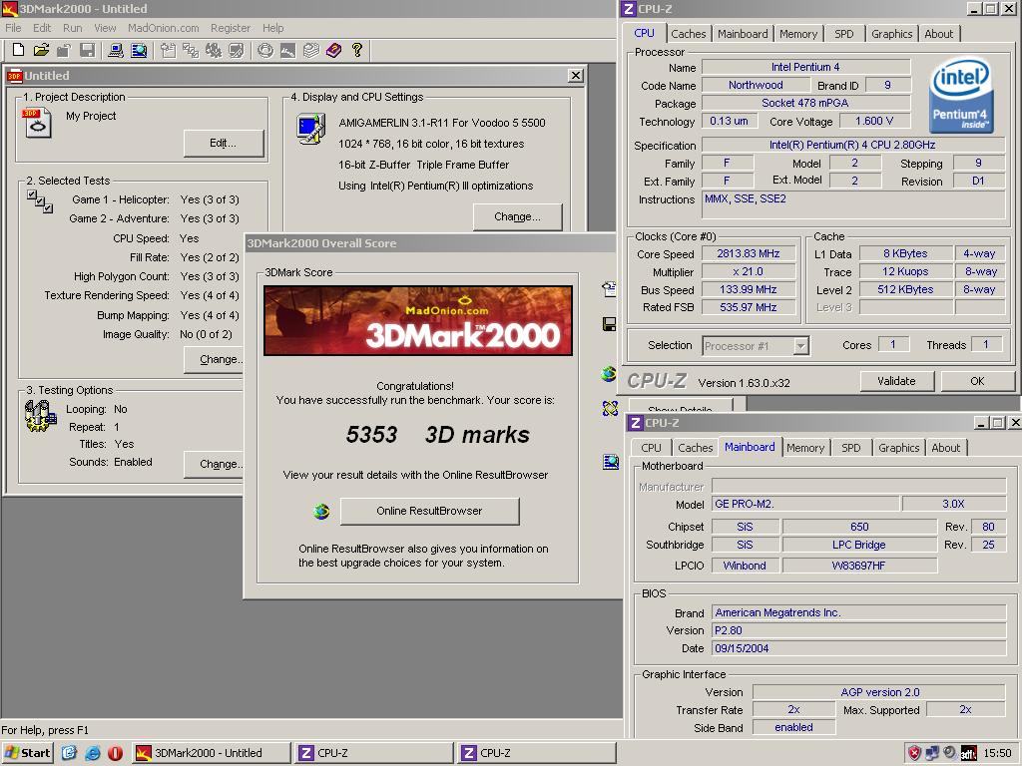1022x766 pixels.
Task: Click the Intel Pentium 4 inside logo
Action: pyautogui.click(x=962, y=95)
